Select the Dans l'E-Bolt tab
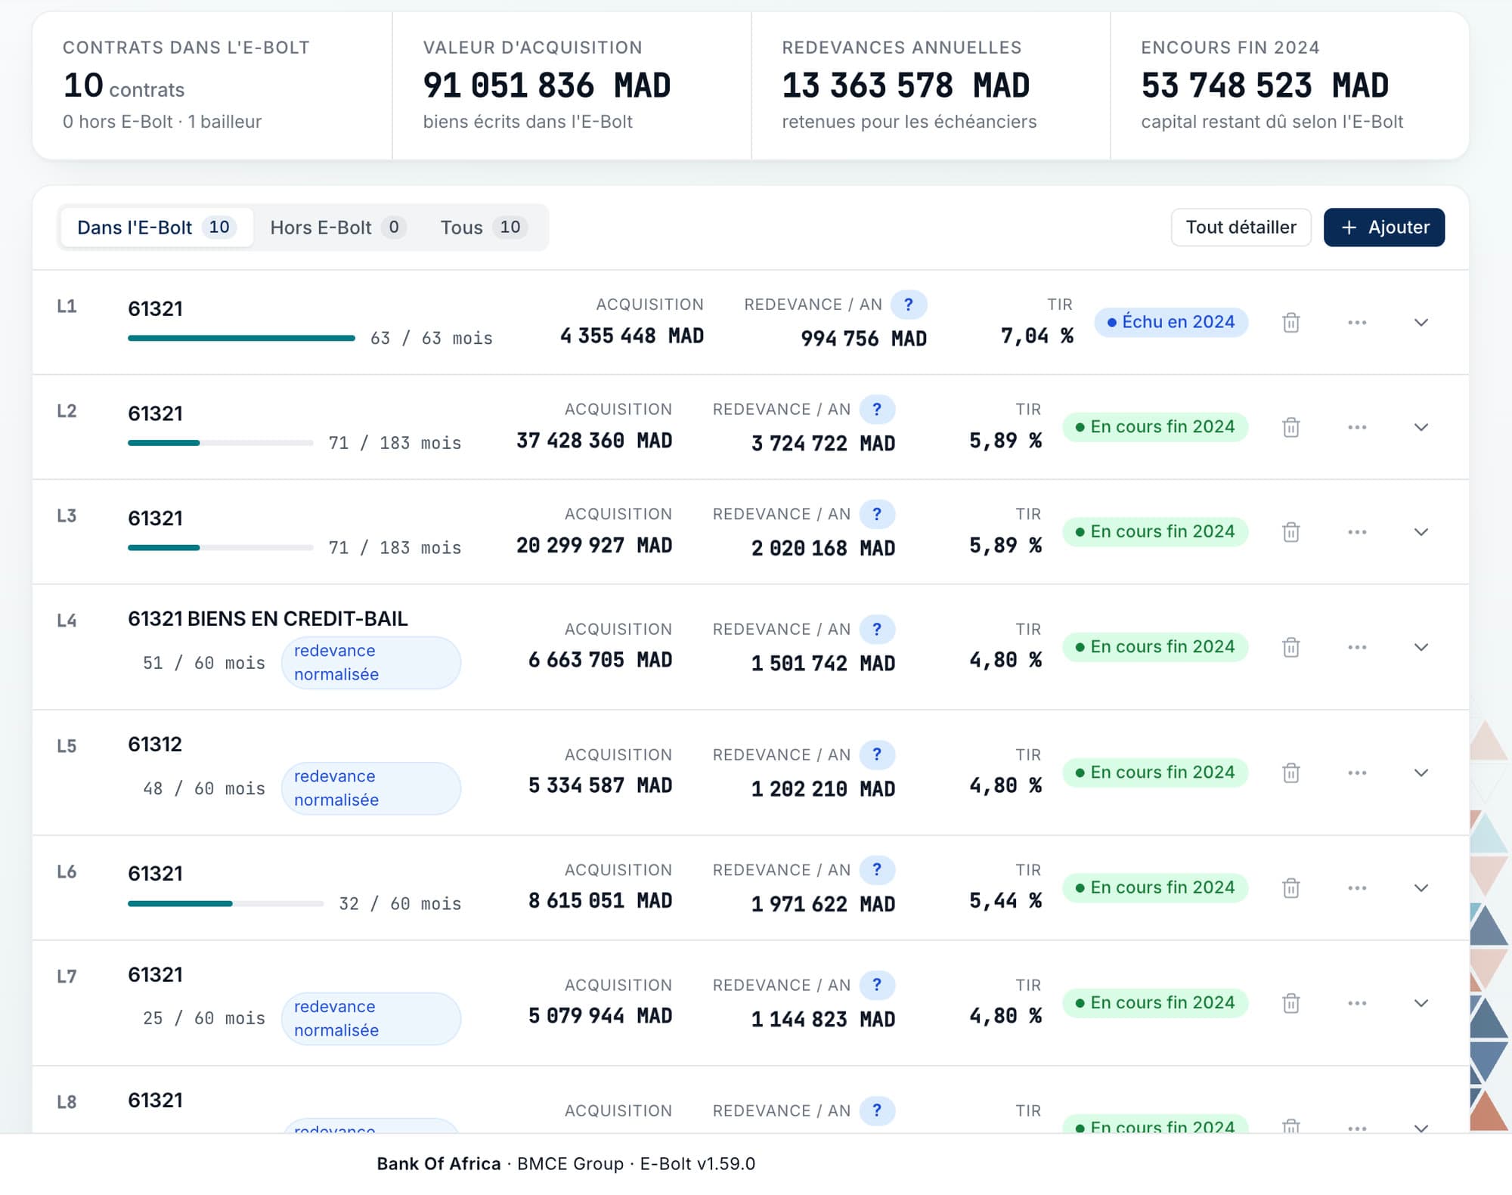Image resolution: width=1512 pixels, height=1195 pixels. (156, 228)
